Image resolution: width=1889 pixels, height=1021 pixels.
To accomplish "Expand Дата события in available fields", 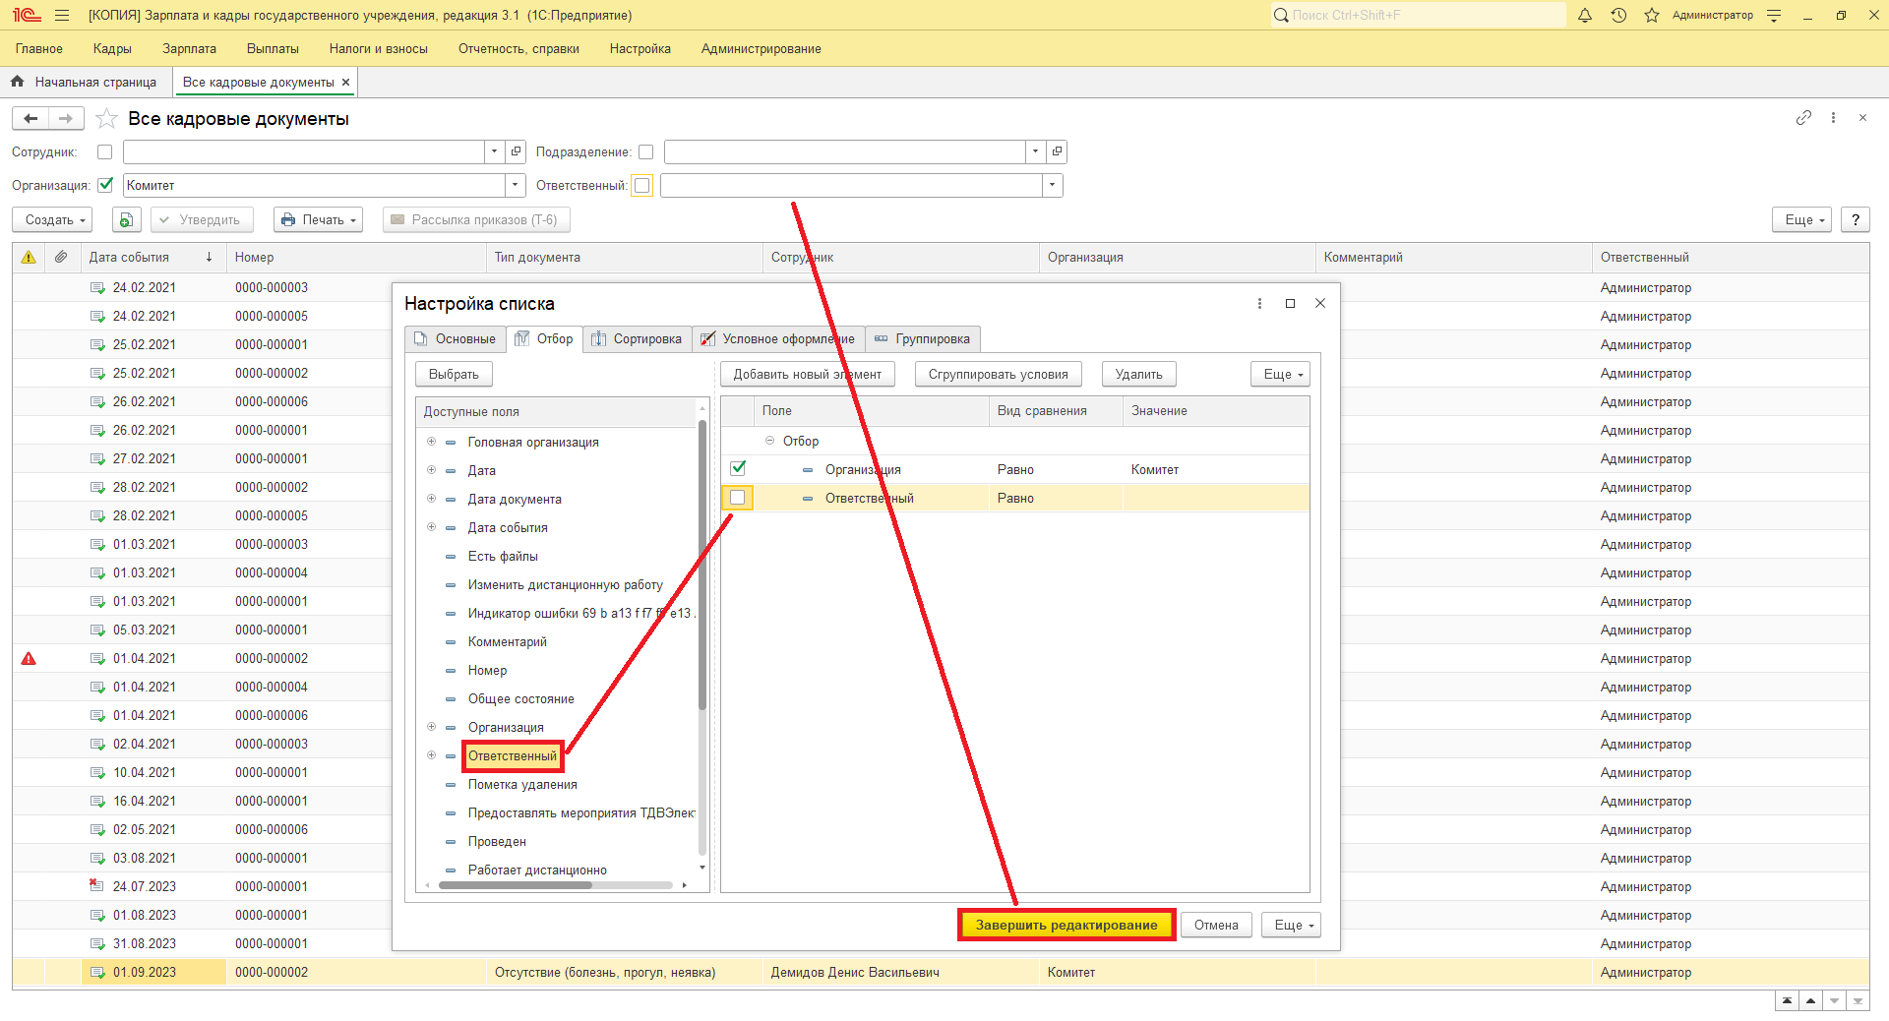I will (x=431, y=527).
